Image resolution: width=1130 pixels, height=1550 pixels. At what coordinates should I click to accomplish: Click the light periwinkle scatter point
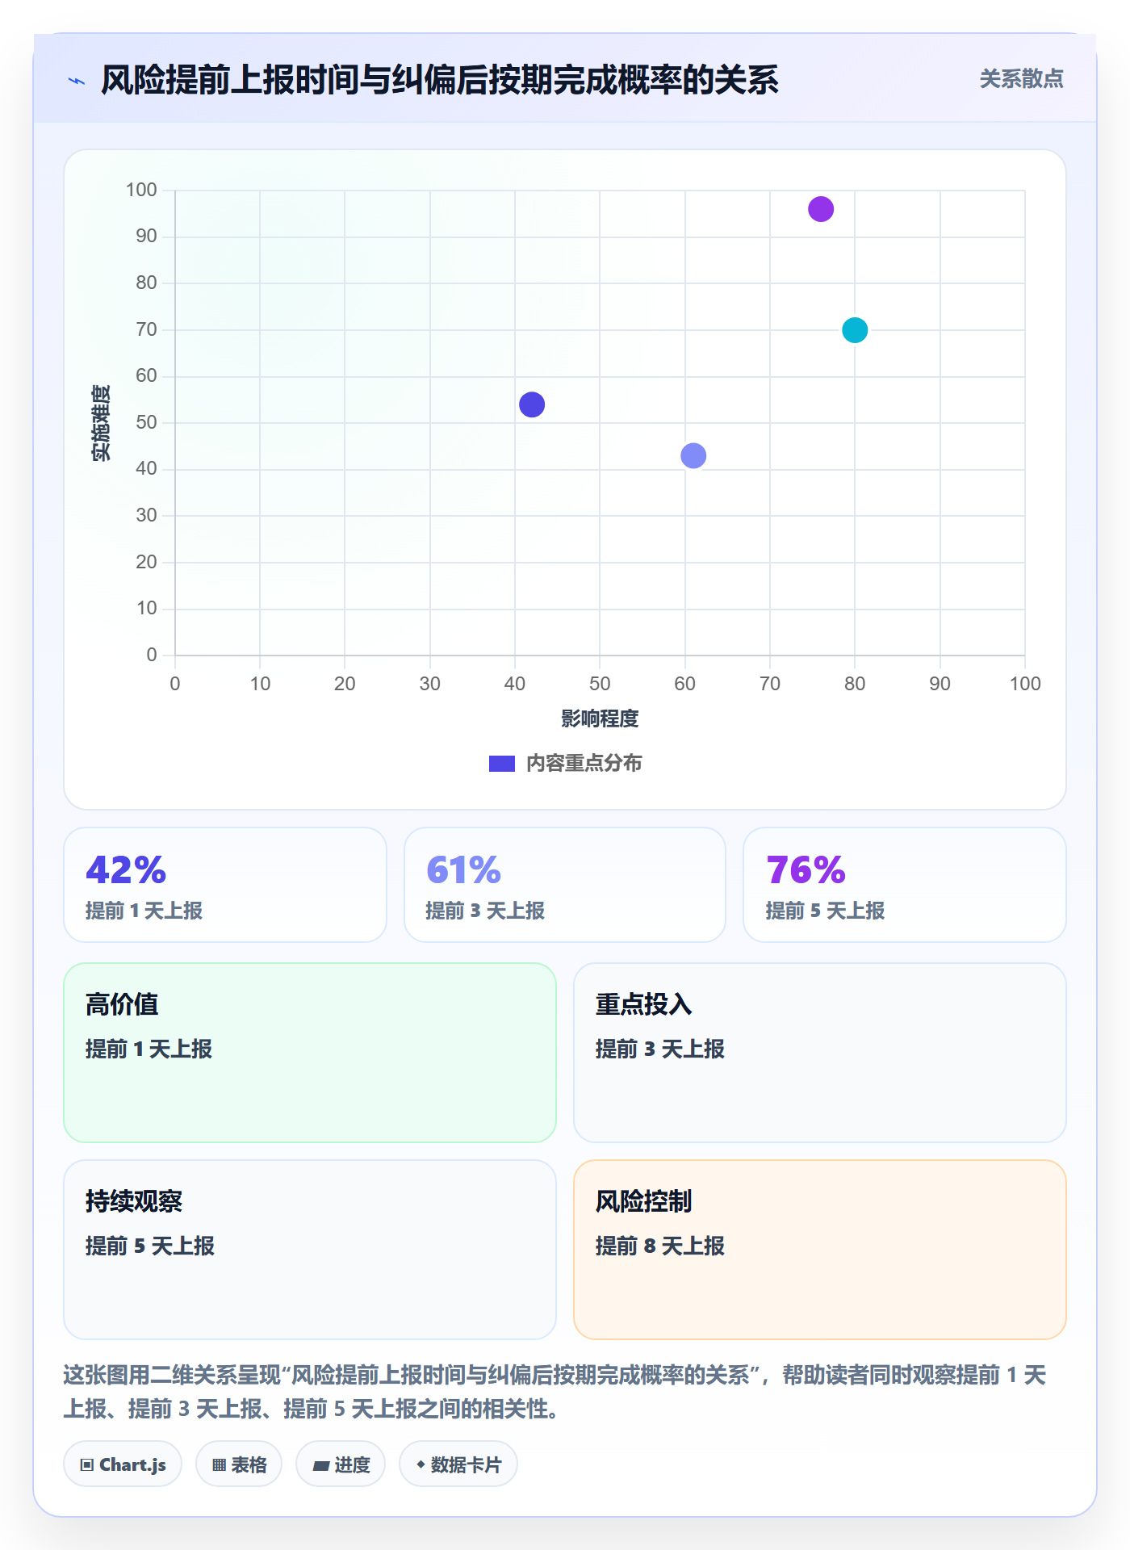(693, 456)
